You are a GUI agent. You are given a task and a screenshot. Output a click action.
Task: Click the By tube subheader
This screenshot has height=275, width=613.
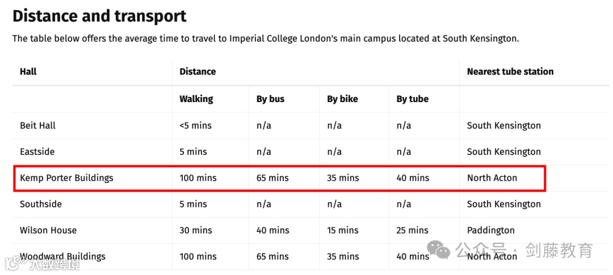point(413,99)
